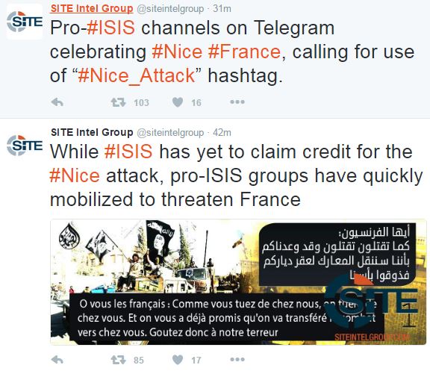This screenshot has width=430, height=371.
Task: Open #ISIS hashtag in the second tweet
Action: [128, 152]
